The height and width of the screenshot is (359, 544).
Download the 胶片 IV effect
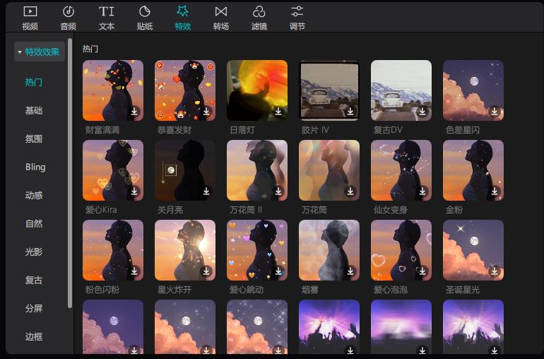point(350,112)
